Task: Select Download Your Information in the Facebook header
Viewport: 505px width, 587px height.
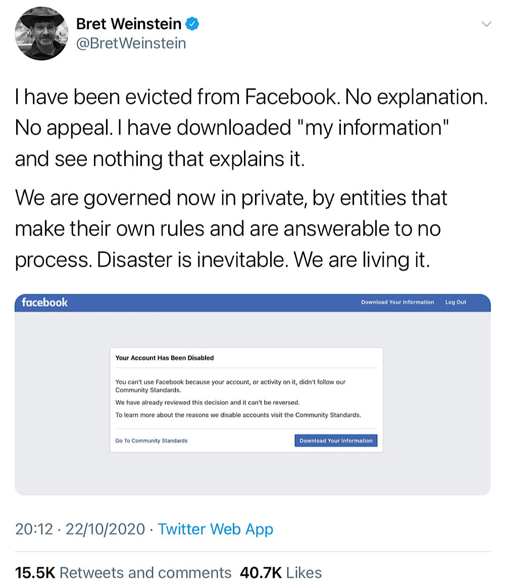Action: pos(397,302)
